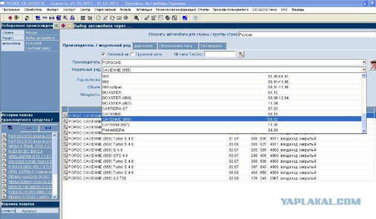The image size is (376, 219).
Task: Click the red diamond toolbar icon
Action: (10, 18)
